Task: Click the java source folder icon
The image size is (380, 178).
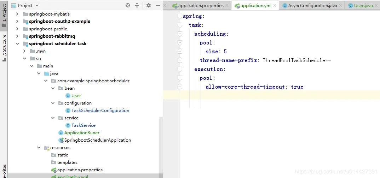Action: [x=47, y=73]
